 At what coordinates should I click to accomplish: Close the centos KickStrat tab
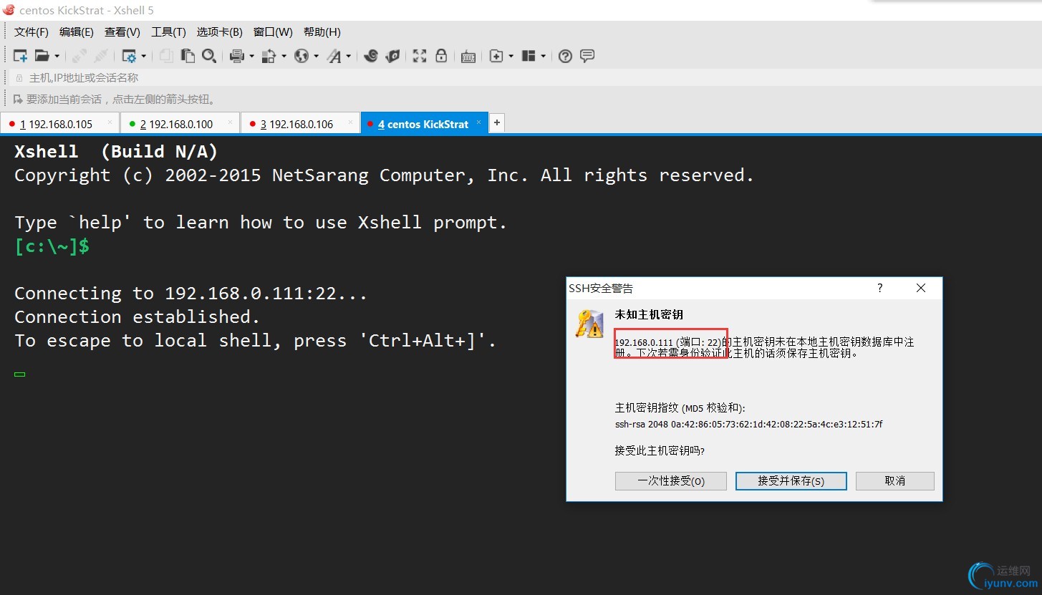point(479,122)
